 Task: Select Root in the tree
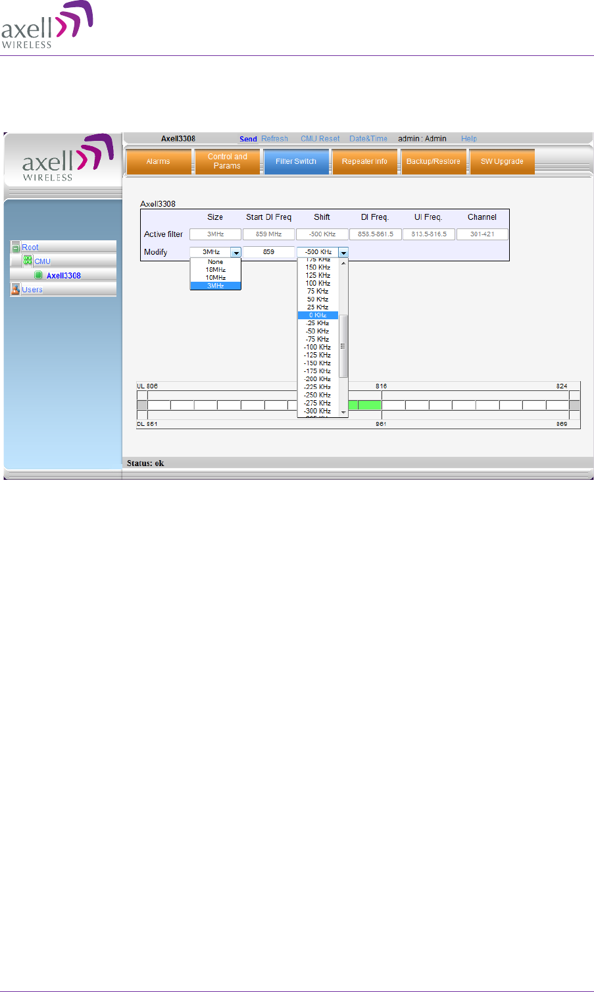pyautogui.click(x=30, y=248)
